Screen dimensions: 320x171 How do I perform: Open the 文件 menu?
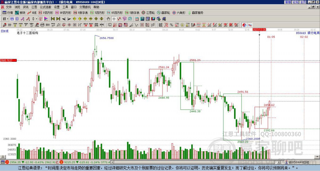pos(9,7)
